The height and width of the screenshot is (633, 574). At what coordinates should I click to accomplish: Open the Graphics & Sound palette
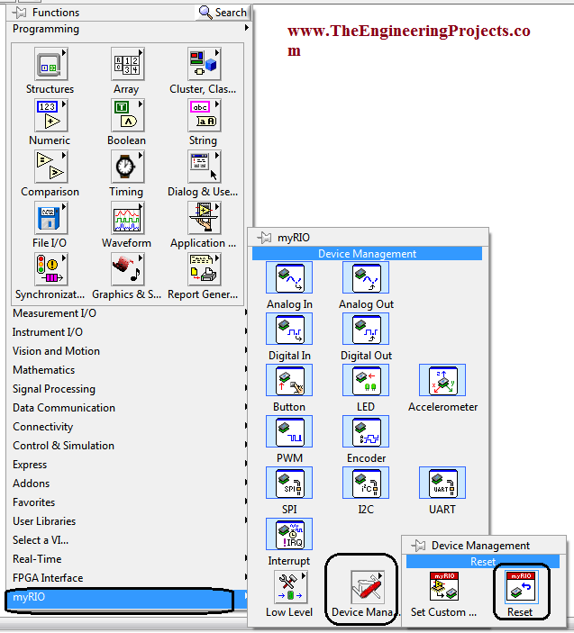pos(128,269)
